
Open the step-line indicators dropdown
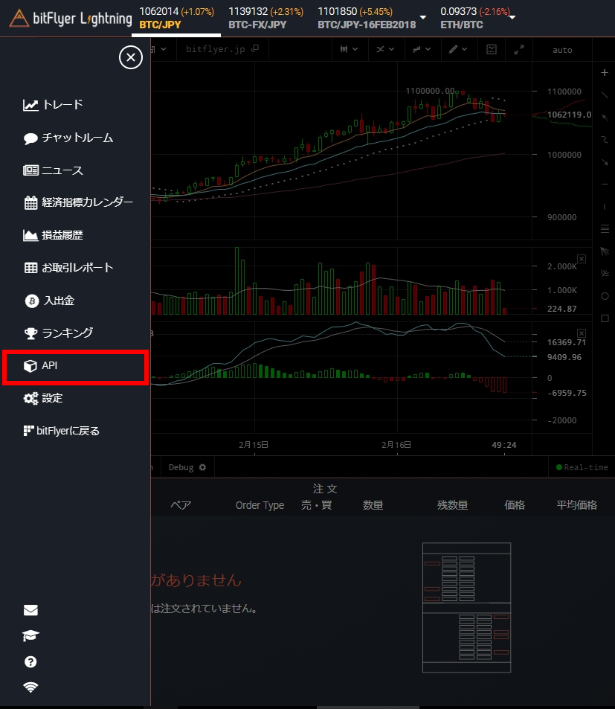pos(422,49)
